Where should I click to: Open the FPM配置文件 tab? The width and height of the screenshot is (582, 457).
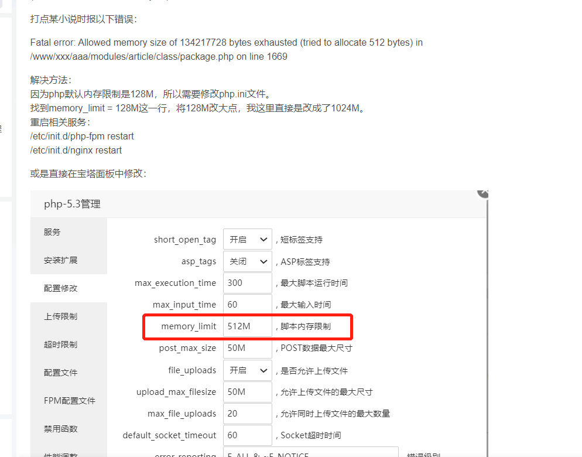[69, 401]
